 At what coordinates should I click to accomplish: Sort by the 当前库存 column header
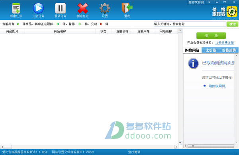[143, 31]
